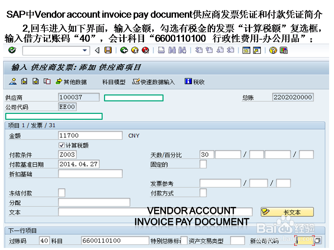Open 快速数据输入 fast data entry
The width and height of the screenshot is (334, 250).
coord(153,82)
